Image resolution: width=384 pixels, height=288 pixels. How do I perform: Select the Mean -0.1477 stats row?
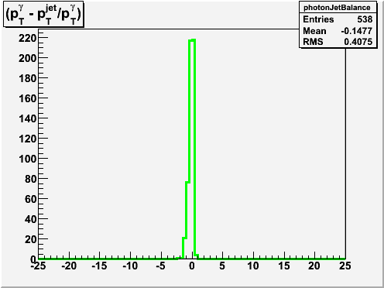[338, 31]
